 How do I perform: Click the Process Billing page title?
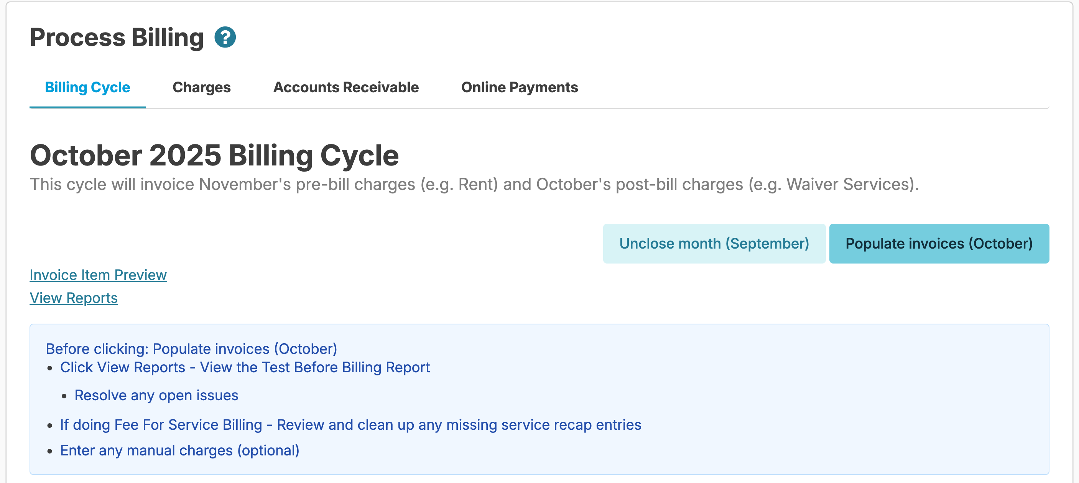pyautogui.click(x=117, y=37)
